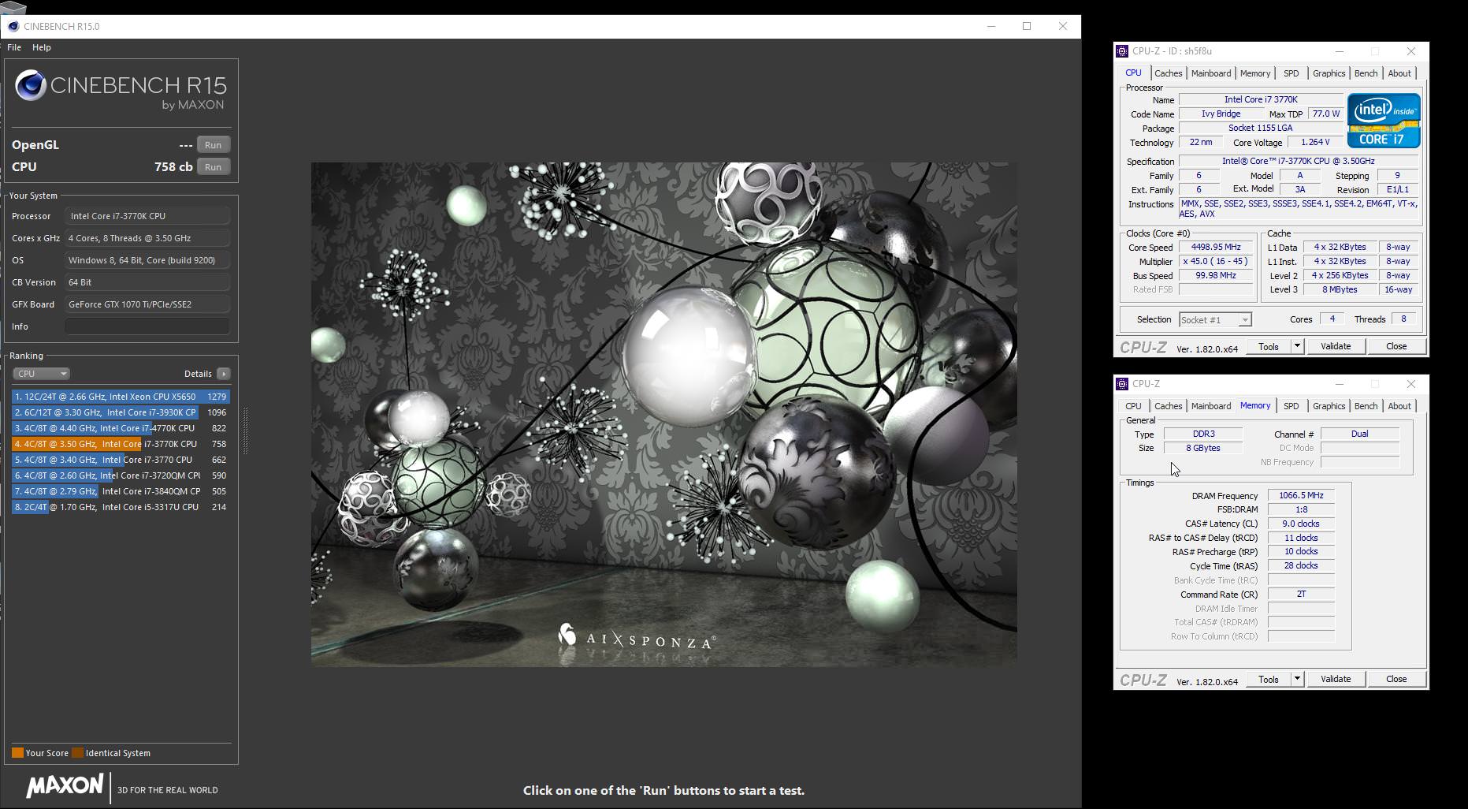Open About tab in upper CPU-Z window
Image resolution: width=1468 pixels, height=809 pixels.
tap(1399, 73)
